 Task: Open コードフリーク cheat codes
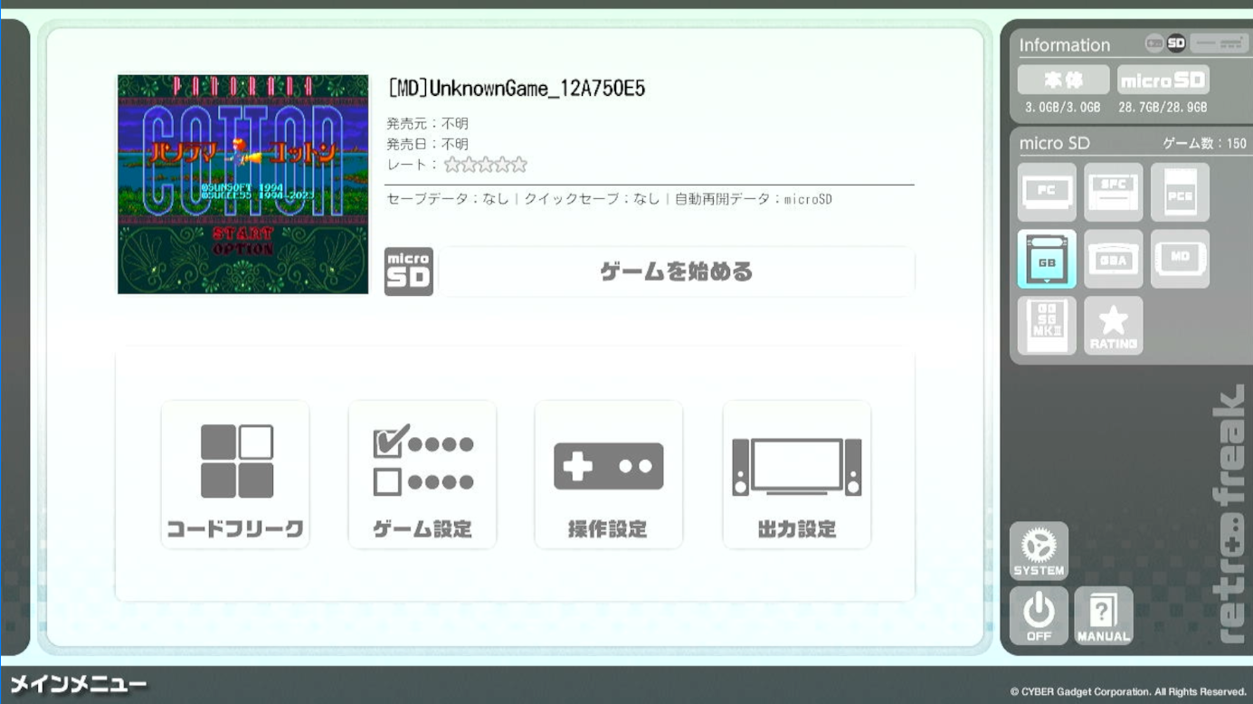[x=235, y=475]
